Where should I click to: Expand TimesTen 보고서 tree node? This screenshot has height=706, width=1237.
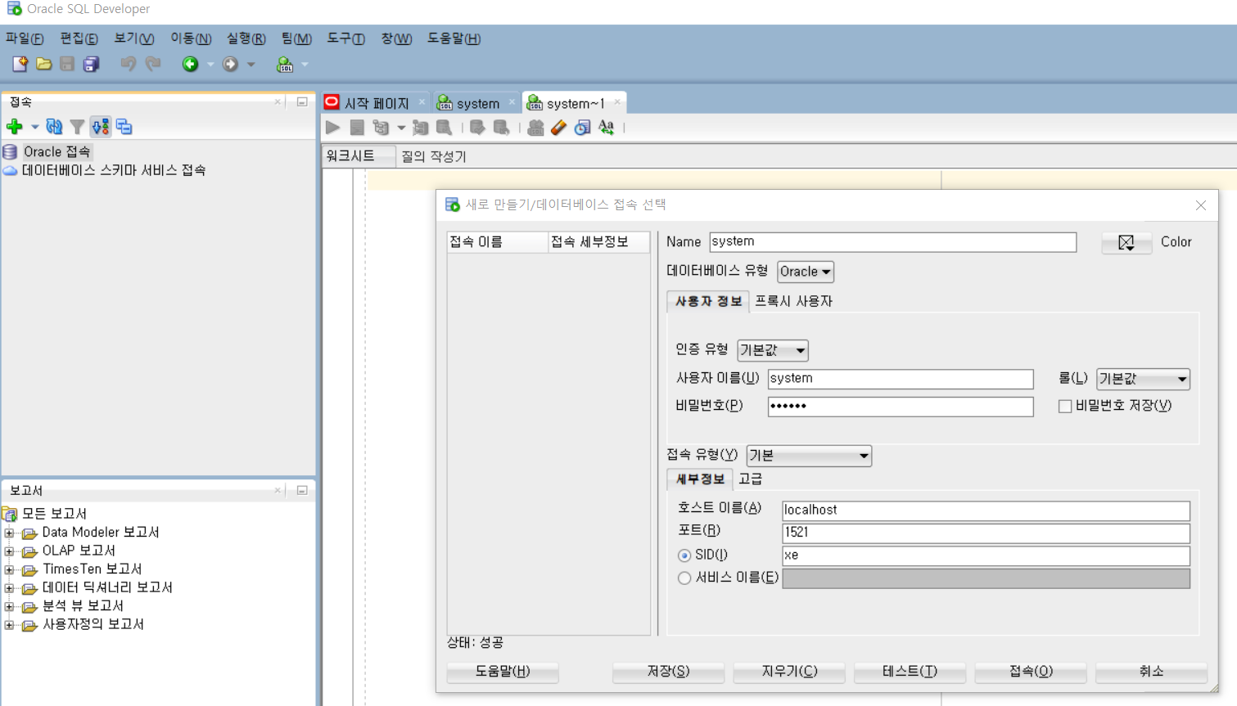point(9,569)
